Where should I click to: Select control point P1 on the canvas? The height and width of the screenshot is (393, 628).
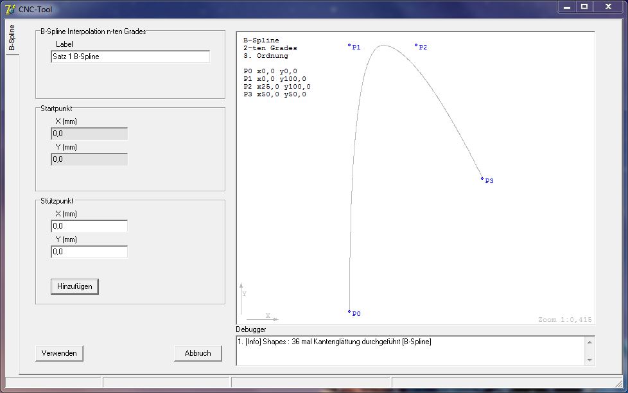pos(349,46)
